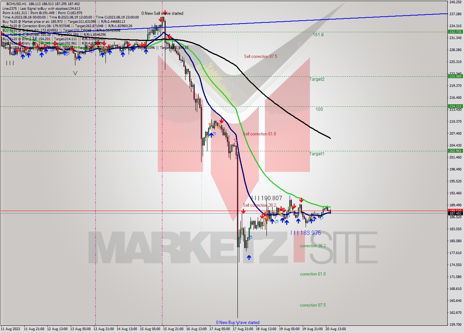Click the green 'correction 87.5' label
Viewport: 464px width, 333px height.
(x=313, y=305)
